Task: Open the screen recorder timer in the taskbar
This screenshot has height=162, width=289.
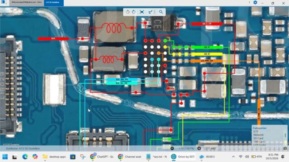Action: 207,157
